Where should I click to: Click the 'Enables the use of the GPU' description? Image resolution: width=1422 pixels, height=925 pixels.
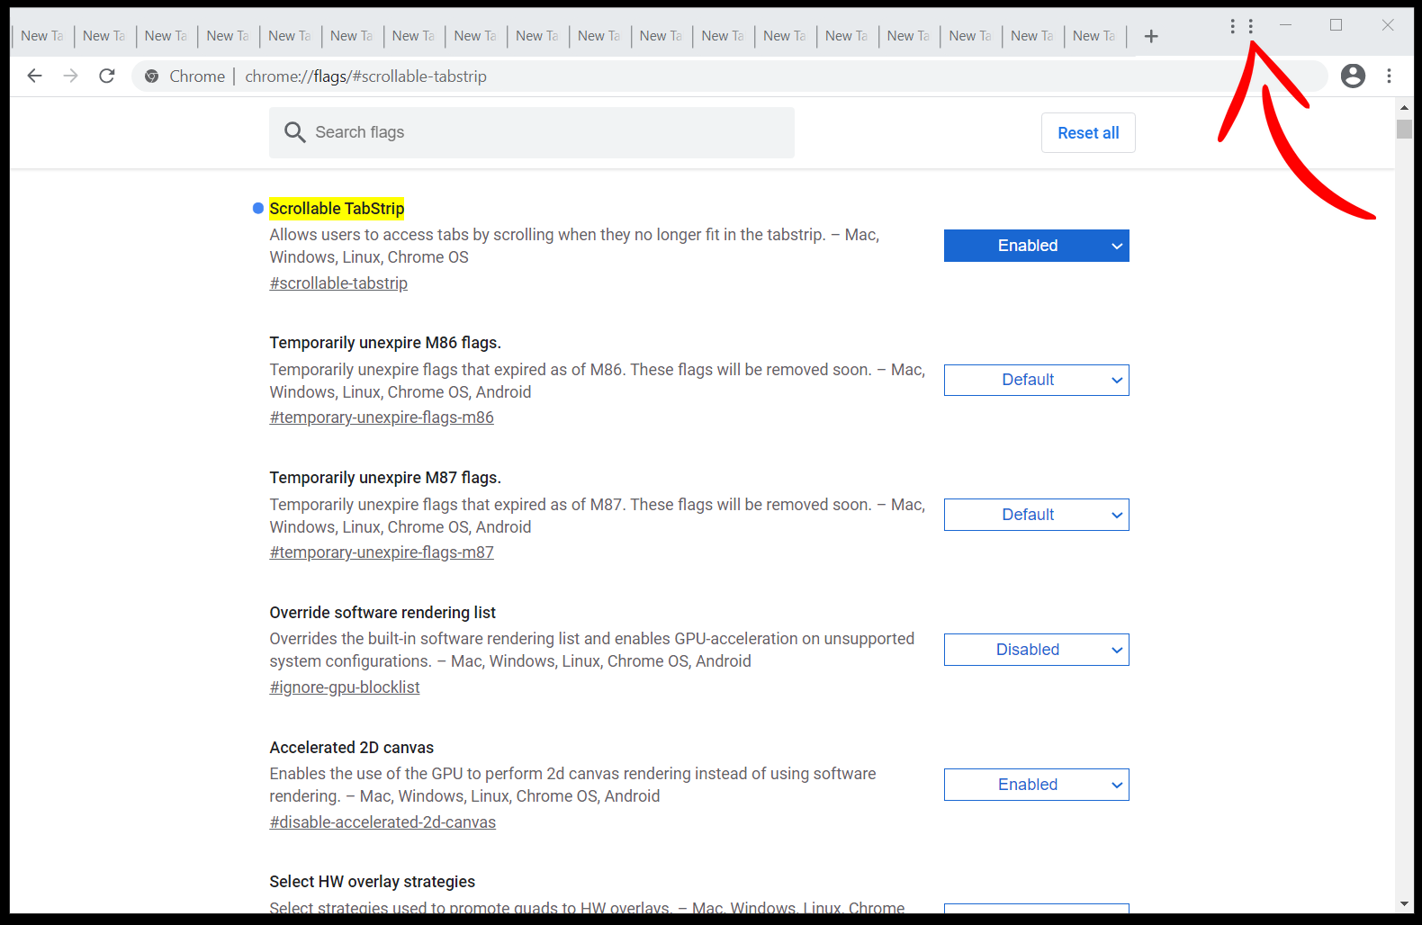tap(572, 785)
